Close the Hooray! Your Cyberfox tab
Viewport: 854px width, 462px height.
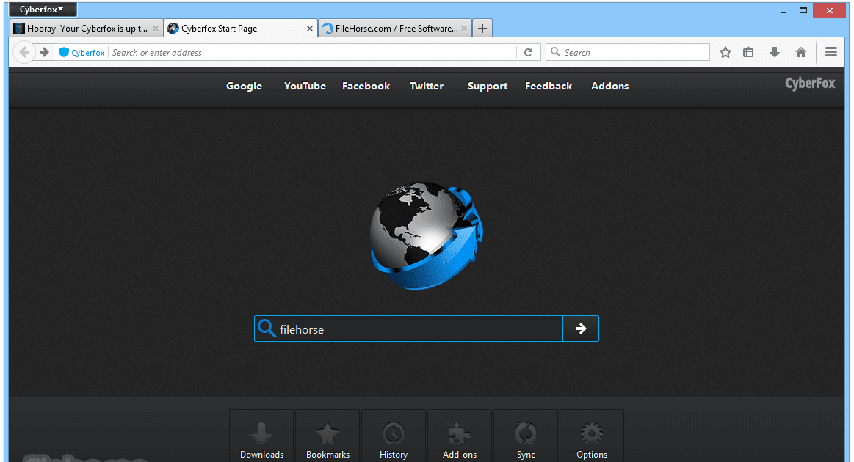156,29
